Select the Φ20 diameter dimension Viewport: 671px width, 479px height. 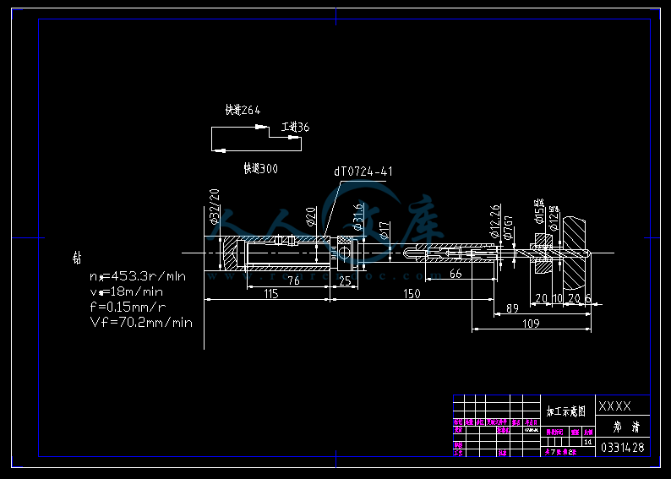coord(311,216)
